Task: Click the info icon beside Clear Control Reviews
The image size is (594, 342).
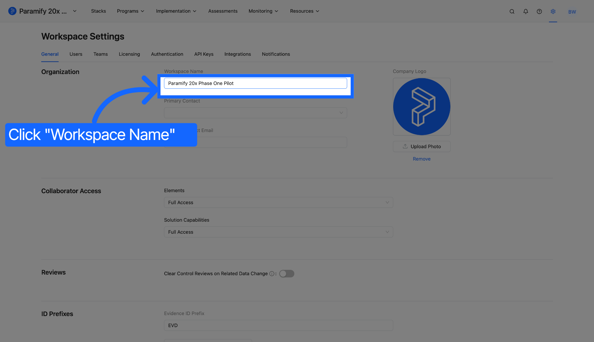Action: (272, 274)
